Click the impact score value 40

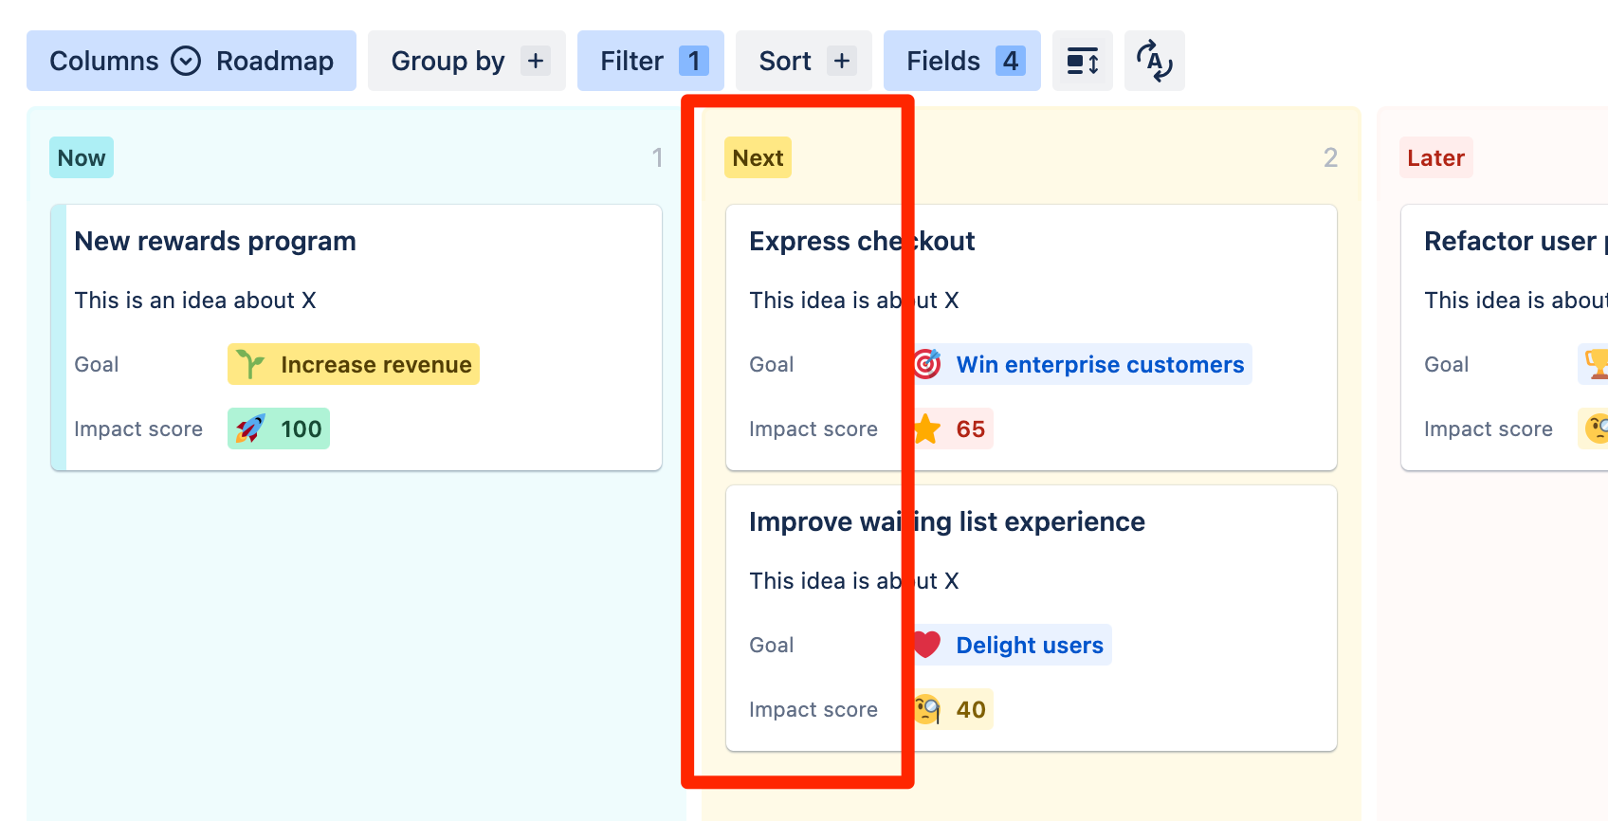971,709
